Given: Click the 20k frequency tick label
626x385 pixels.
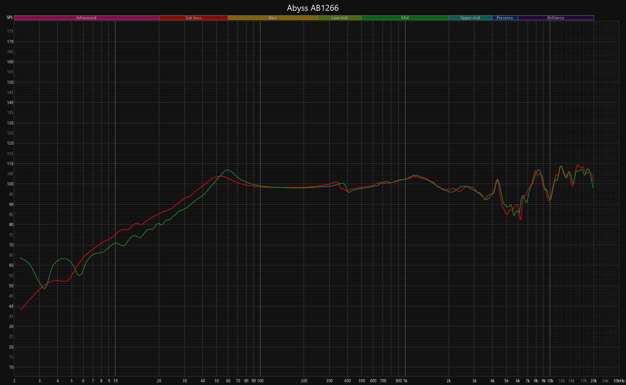Looking at the screenshot, I should tap(594, 381).
